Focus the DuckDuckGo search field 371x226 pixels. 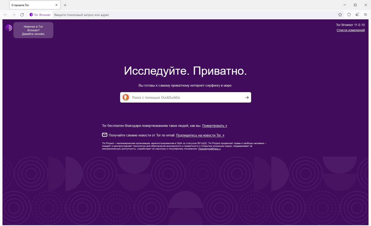[x=185, y=97]
